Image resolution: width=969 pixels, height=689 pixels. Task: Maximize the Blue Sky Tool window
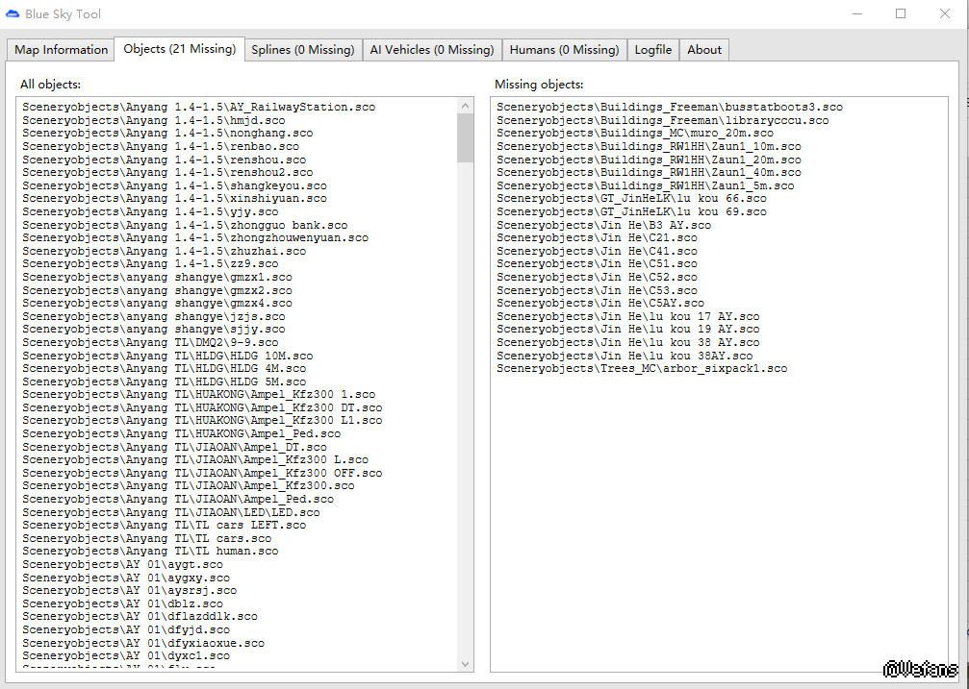[901, 14]
